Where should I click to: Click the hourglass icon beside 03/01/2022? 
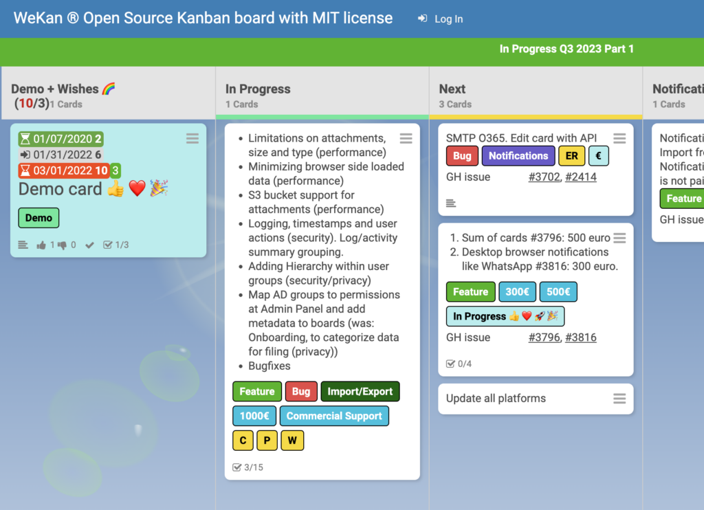tap(25, 170)
